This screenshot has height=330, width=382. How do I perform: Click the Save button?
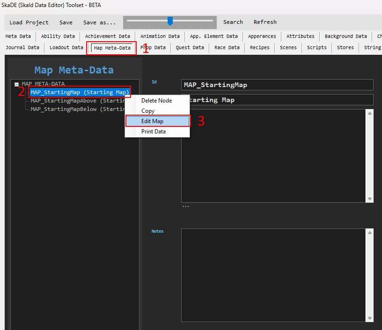[66, 22]
